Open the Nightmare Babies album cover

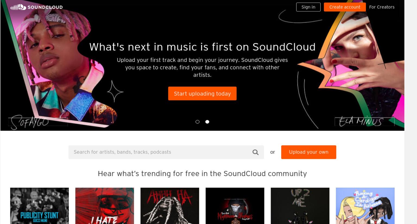click(235, 206)
